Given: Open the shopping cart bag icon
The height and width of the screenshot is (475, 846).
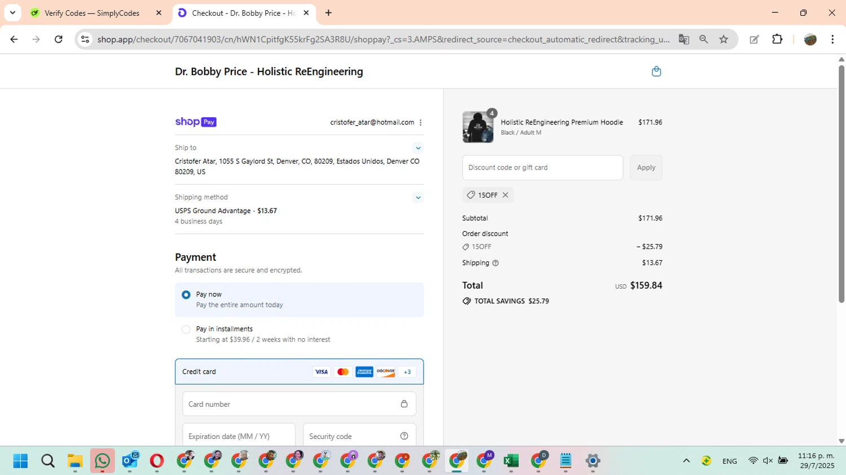Looking at the screenshot, I should (x=656, y=72).
